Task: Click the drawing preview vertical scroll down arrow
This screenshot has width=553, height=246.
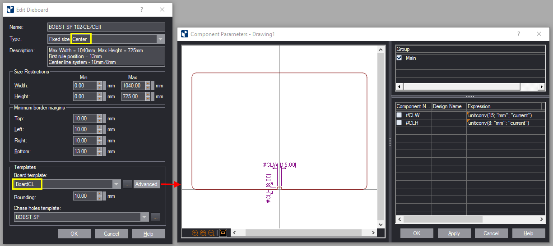Action: coord(381,224)
